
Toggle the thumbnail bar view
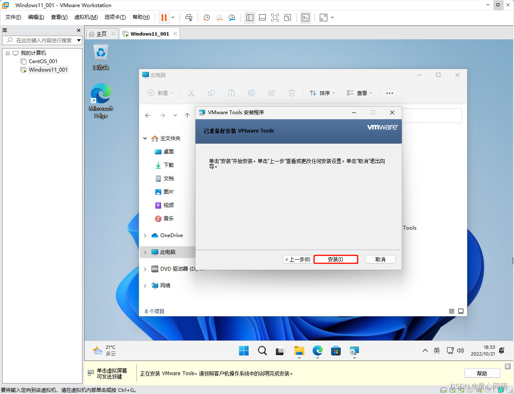click(x=262, y=18)
